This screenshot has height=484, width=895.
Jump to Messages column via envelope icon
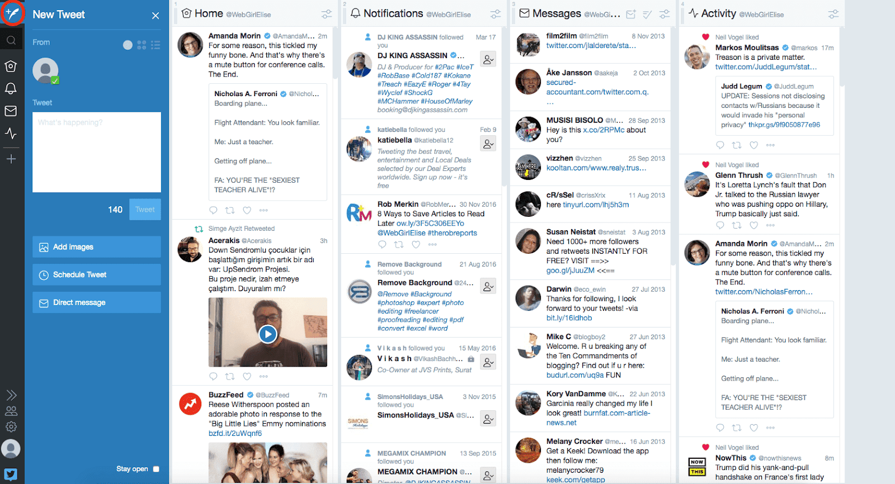pyautogui.click(x=11, y=111)
